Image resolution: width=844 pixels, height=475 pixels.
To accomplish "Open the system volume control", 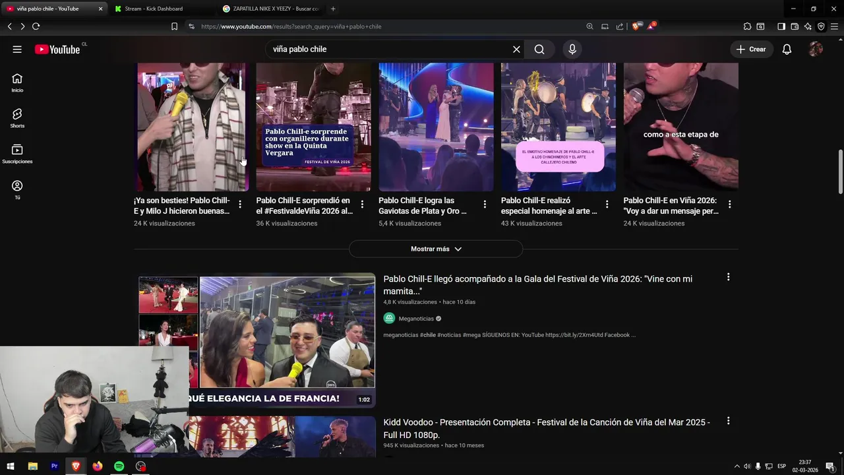I will pyautogui.click(x=747, y=466).
